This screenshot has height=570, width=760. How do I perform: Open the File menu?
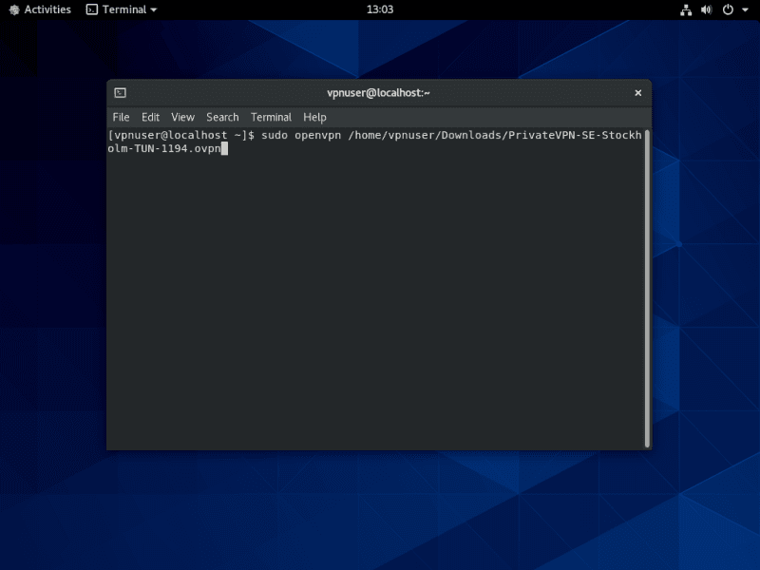click(x=121, y=117)
